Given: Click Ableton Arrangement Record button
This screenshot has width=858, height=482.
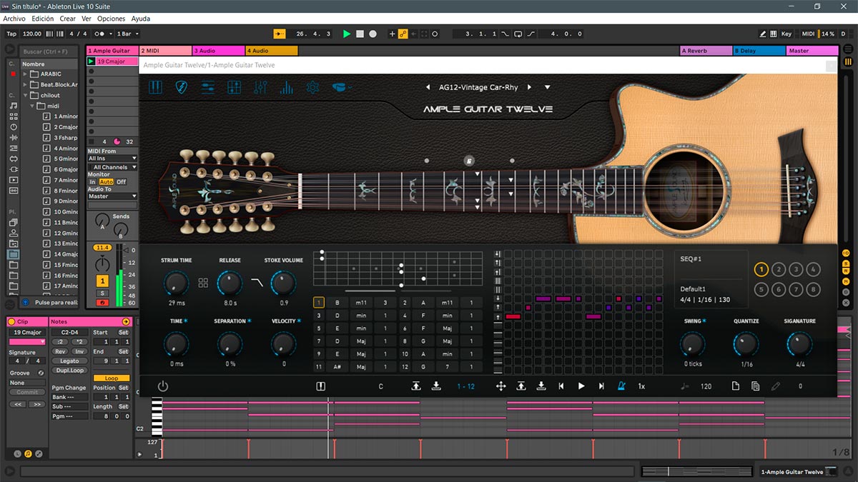Looking at the screenshot, I should (373, 34).
